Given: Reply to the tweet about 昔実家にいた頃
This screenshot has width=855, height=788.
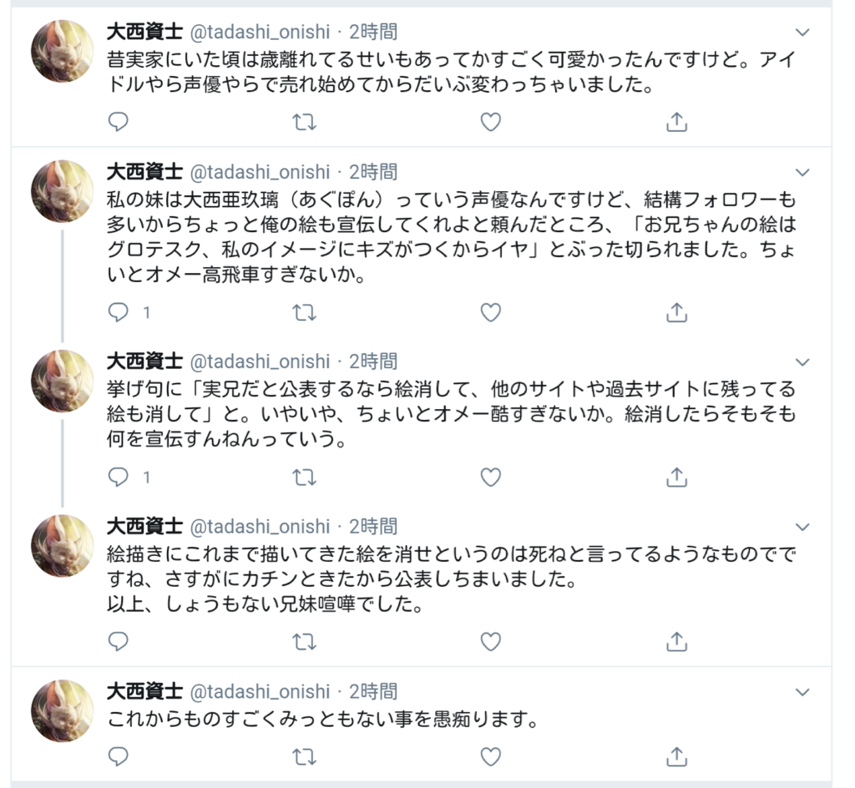Looking at the screenshot, I should (x=119, y=123).
